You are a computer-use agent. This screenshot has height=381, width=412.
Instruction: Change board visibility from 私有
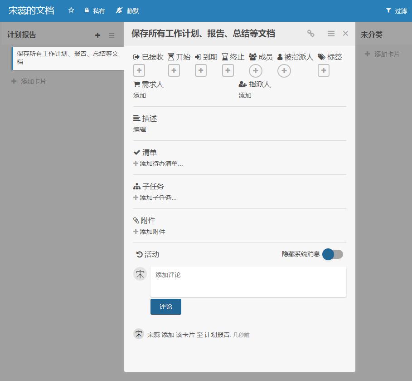(94, 10)
